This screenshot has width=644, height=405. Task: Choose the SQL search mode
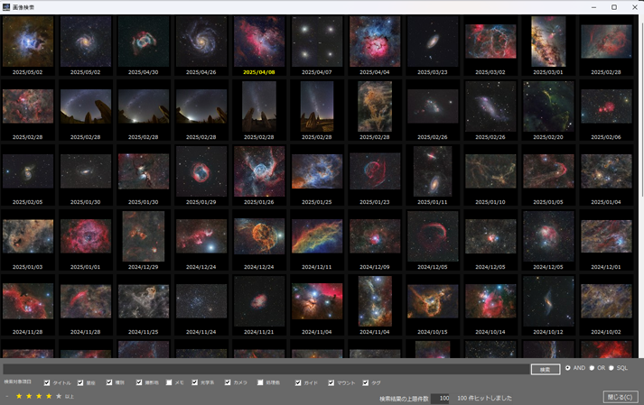611,368
